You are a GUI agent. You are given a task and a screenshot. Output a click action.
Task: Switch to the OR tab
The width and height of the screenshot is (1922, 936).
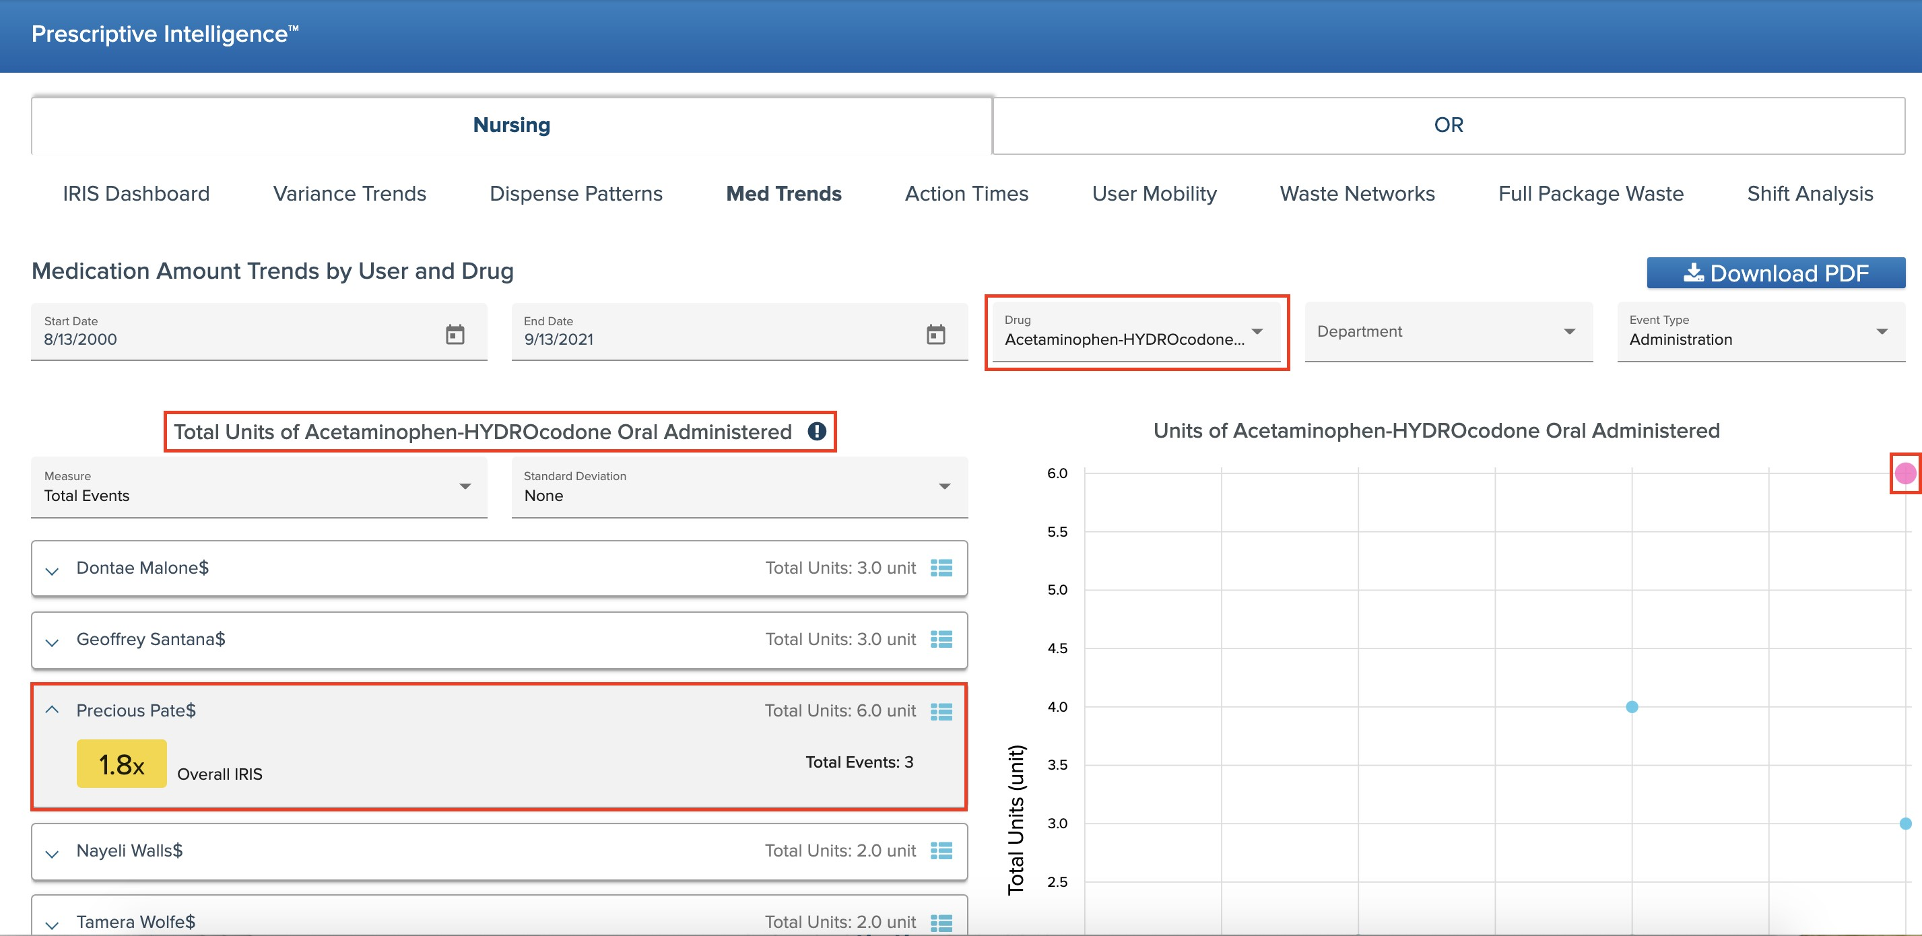tap(1447, 125)
